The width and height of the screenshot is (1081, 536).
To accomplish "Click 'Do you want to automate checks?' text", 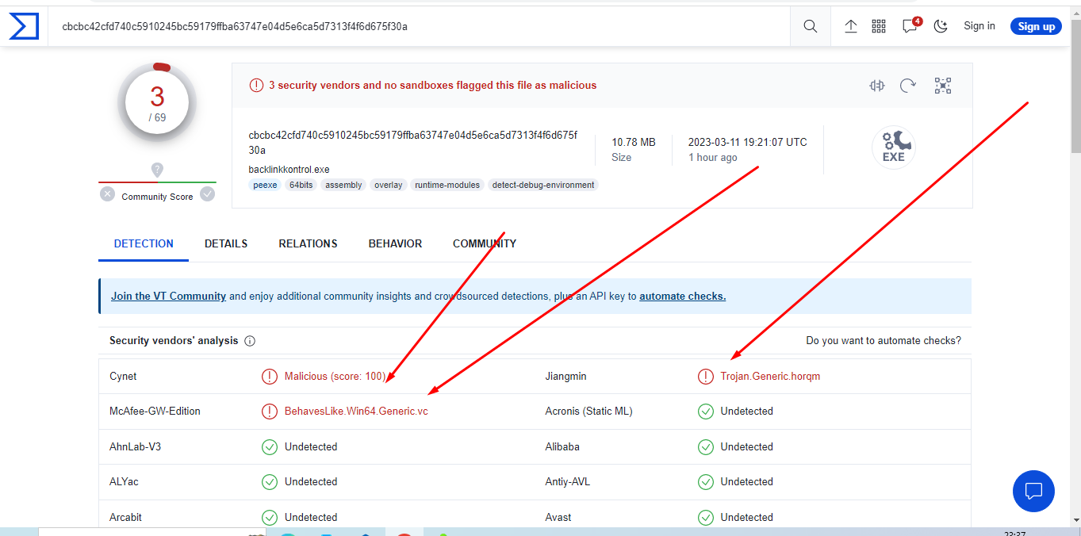I will (x=884, y=340).
